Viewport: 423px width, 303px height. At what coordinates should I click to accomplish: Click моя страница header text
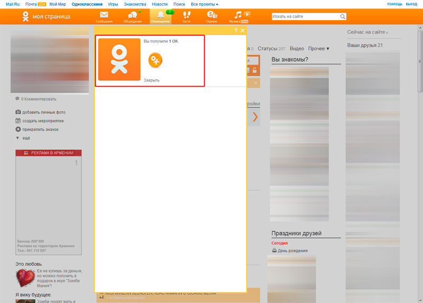(x=51, y=16)
